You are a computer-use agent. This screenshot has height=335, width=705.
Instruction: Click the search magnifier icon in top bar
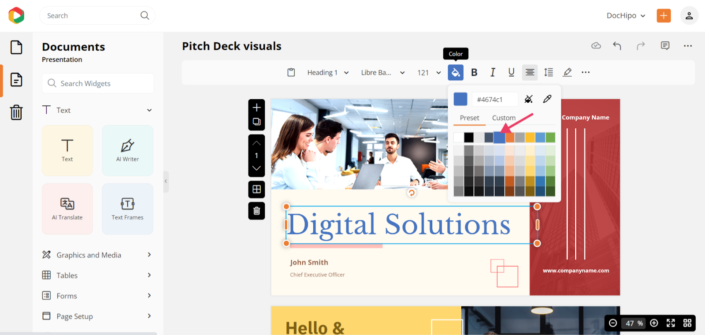click(145, 15)
